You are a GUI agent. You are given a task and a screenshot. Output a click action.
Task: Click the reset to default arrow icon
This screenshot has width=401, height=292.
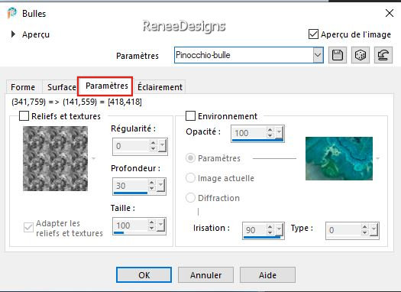pyautogui.click(x=383, y=55)
